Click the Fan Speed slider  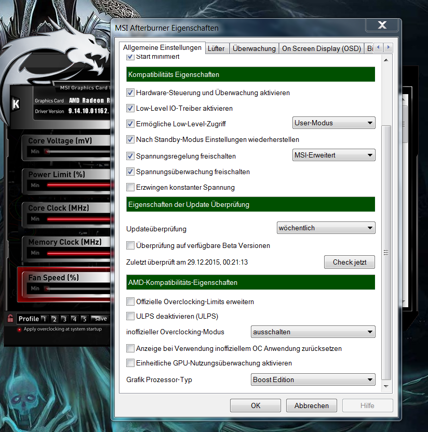77,289
